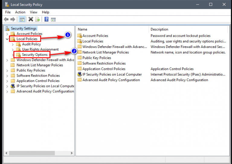Image resolution: width=232 pixels, height=164 pixels.
Task: Click IP Security Policies icon in the tree
Action: click(13, 86)
